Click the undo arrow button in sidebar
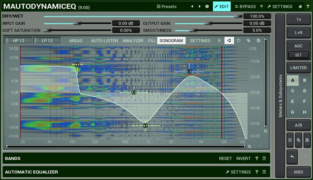Image resolution: width=313 pixels, height=180 pixels. click(x=292, y=156)
